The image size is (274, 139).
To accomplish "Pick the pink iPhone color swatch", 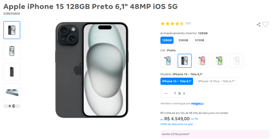I will (x=202, y=61).
